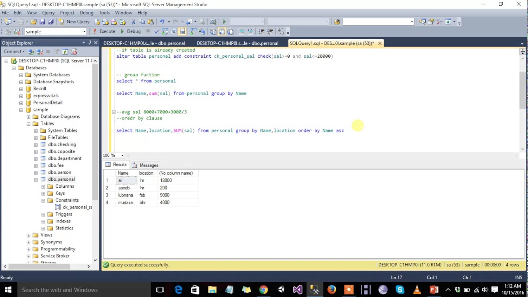Toggle the Results to Grid icon
Viewport: 528px width, 297px height.
[222, 31]
